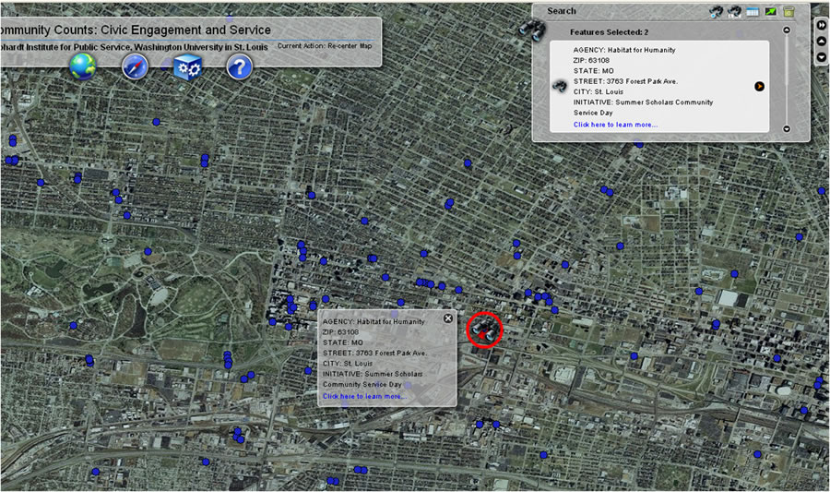Screen dimensions: 830x492
Task: Click the 'Search' panel title
Action: click(x=561, y=10)
